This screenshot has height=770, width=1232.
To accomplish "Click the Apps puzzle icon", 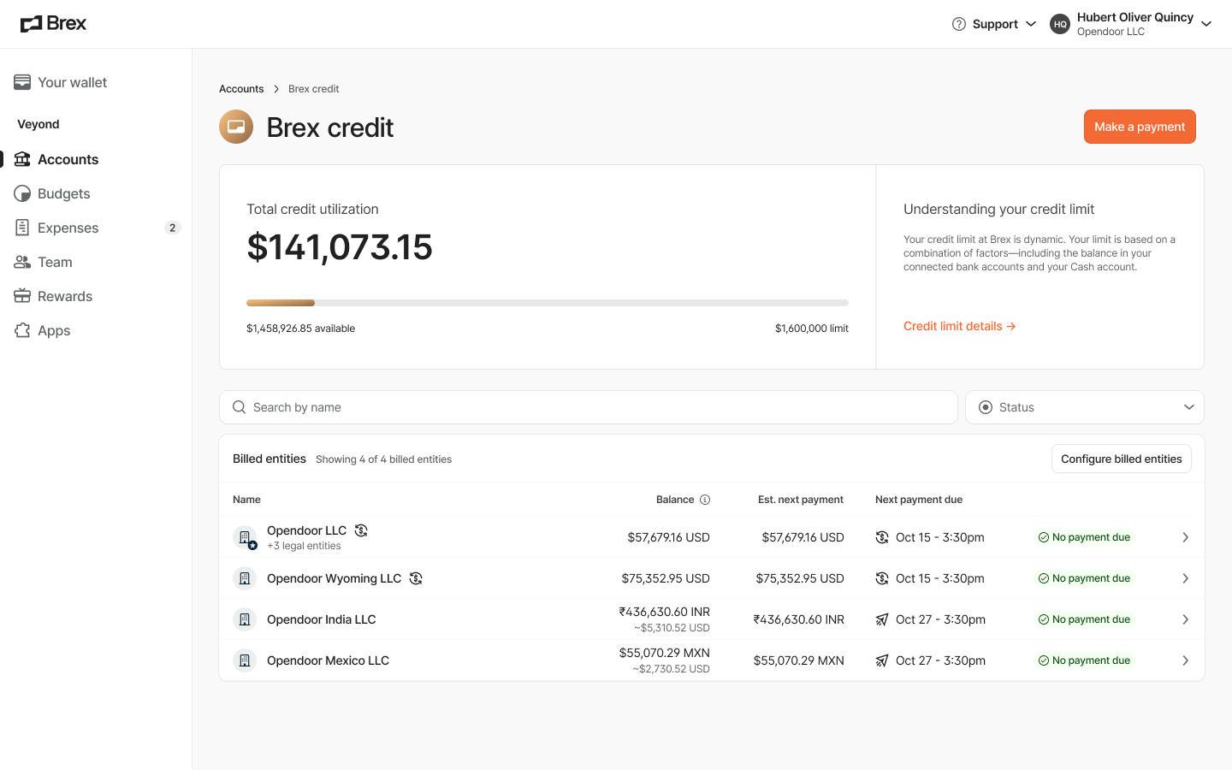I will 22,330.
